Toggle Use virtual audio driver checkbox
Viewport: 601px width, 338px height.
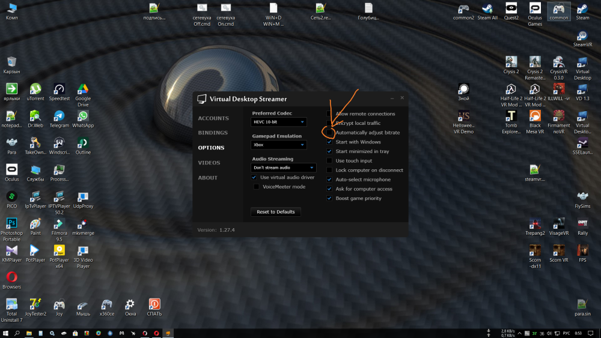[x=254, y=177]
